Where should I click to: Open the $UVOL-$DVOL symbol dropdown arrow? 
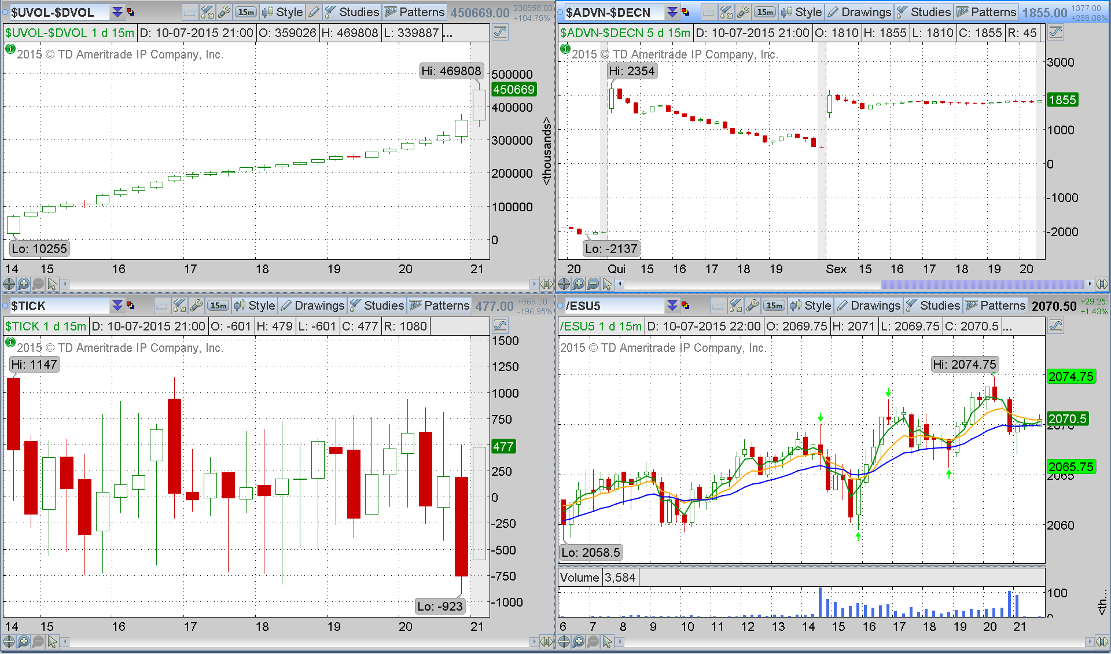coord(117,12)
